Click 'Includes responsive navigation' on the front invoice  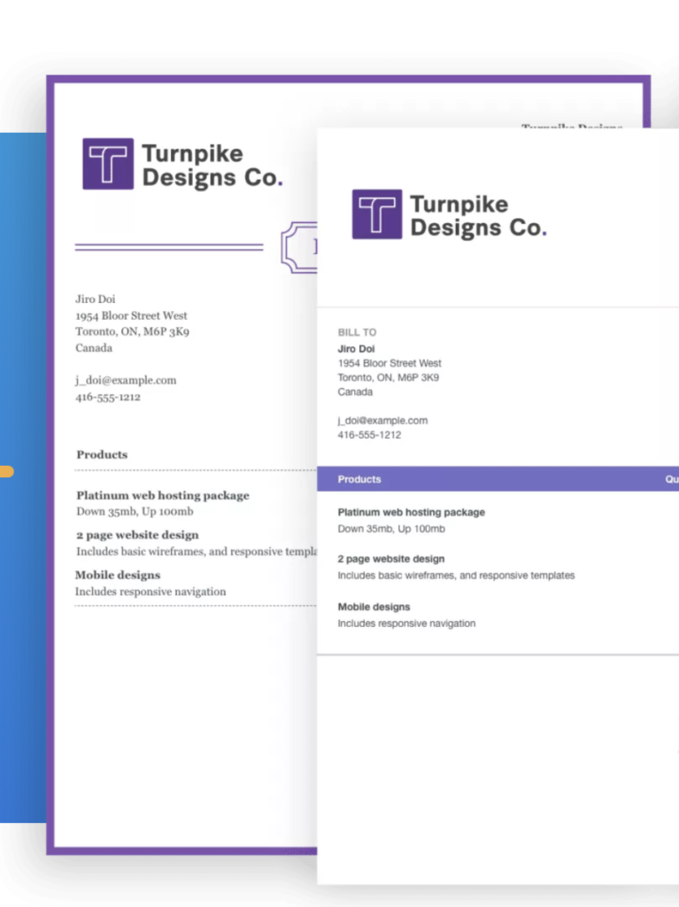coord(406,624)
